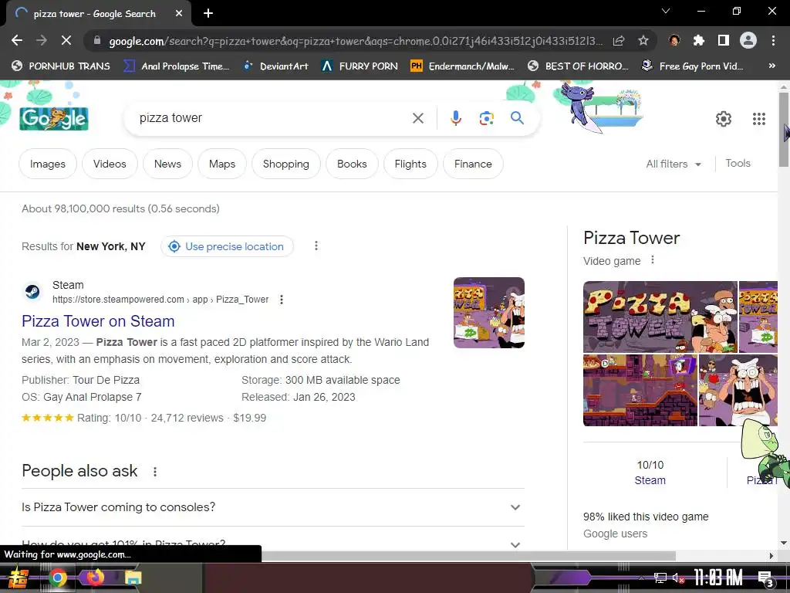Open the Google apps grid
Viewport: 790px width, 593px height.
click(x=759, y=119)
